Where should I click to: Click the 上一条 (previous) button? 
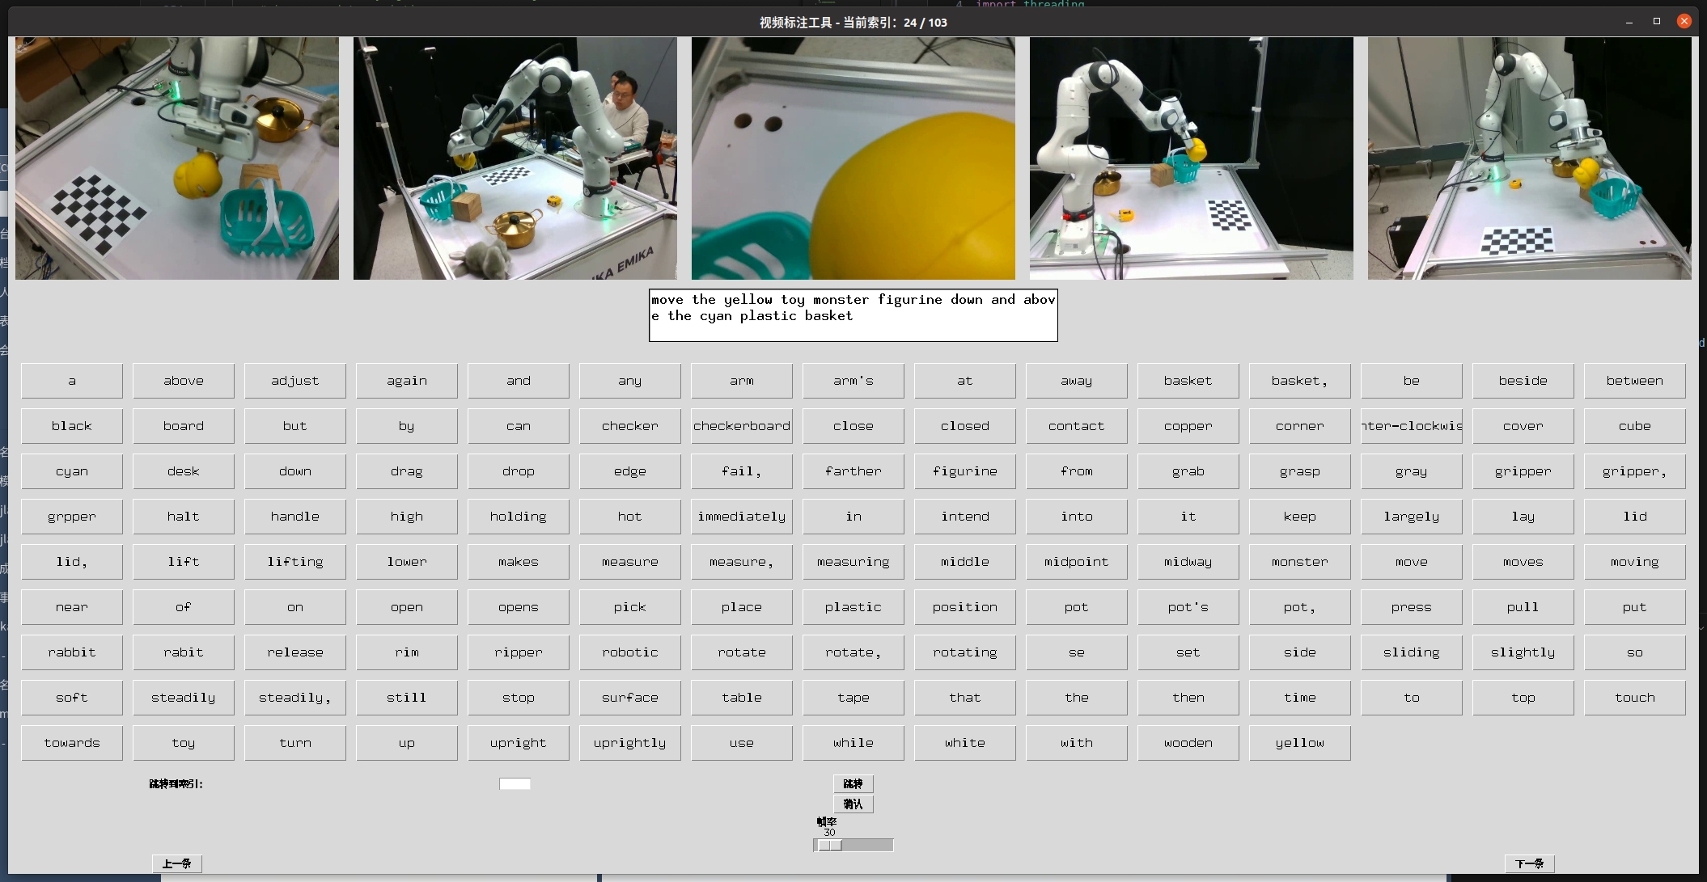(x=176, y=863)
